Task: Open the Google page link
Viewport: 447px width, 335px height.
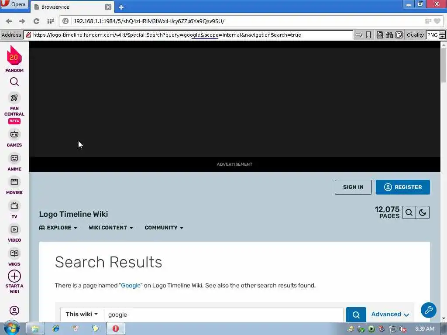Action: click(x=131, y=285)
